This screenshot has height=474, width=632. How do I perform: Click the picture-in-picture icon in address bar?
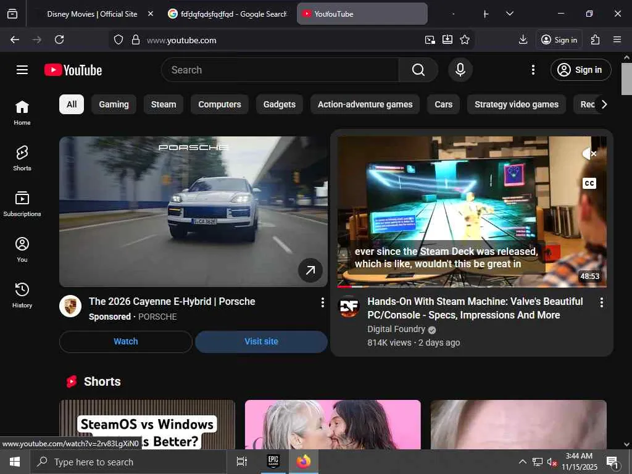click(430, 39)
